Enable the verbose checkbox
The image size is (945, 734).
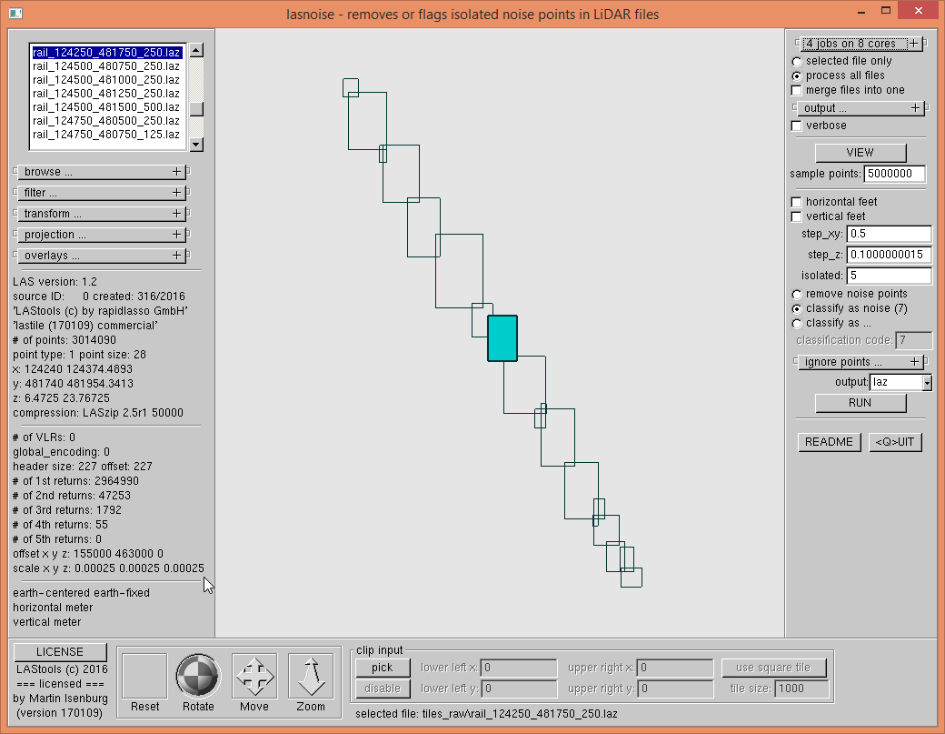[797, 126]
